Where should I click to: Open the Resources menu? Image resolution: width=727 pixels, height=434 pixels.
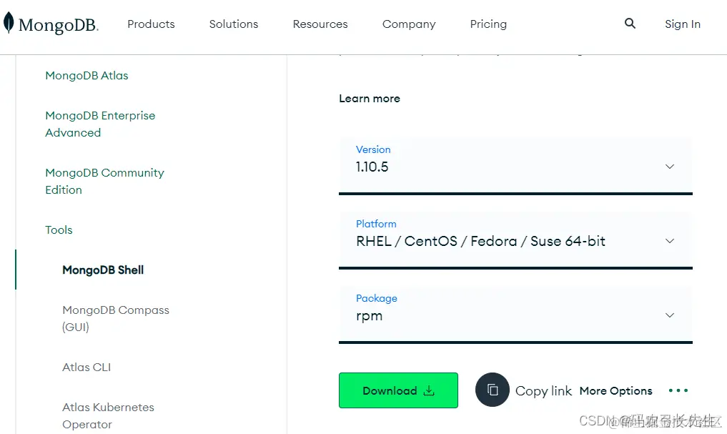(320, 24)
